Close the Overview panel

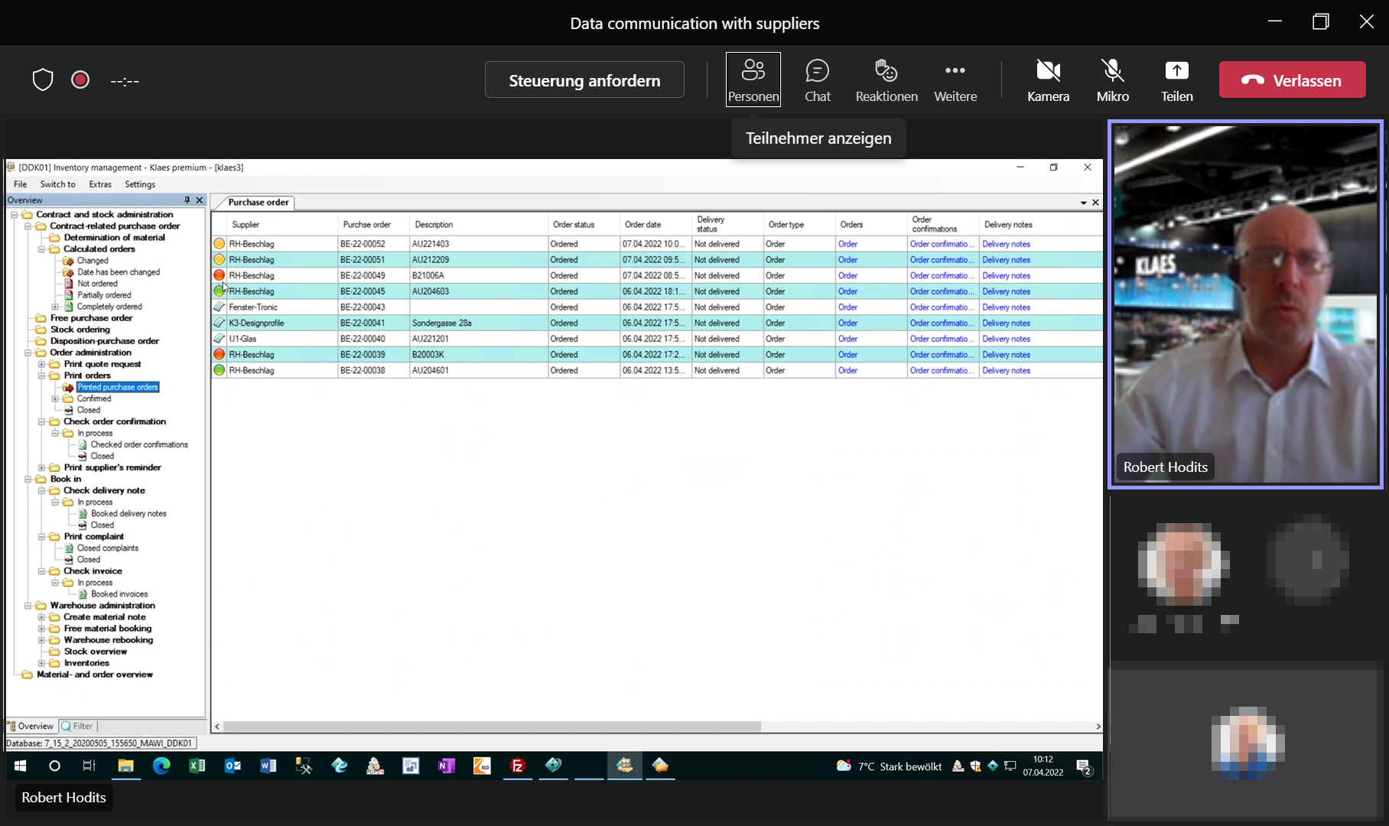pos(200,200)
